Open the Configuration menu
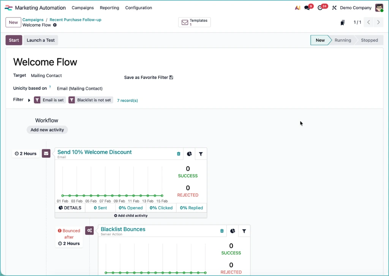The image size is (389, 276). pyautogui.click(x=138, y=8)
